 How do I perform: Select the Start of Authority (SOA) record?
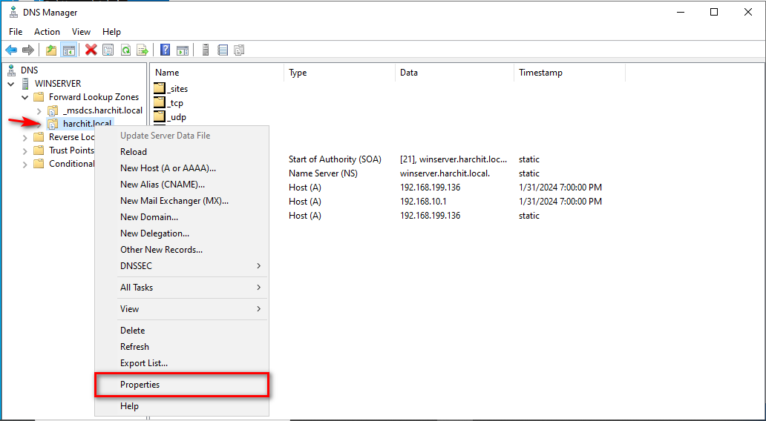coord(333,159)
